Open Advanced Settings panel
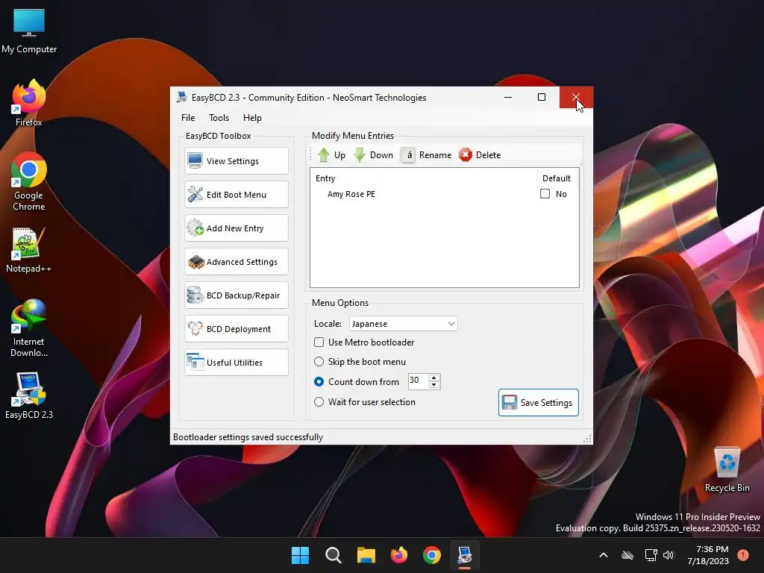The height and width of the screenshot is (573, 764). [x=237, y=262]
